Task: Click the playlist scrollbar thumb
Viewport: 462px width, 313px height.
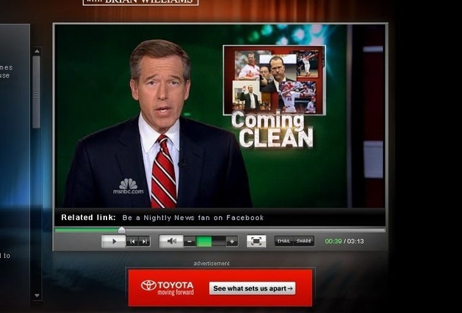Action: (36, 92)
